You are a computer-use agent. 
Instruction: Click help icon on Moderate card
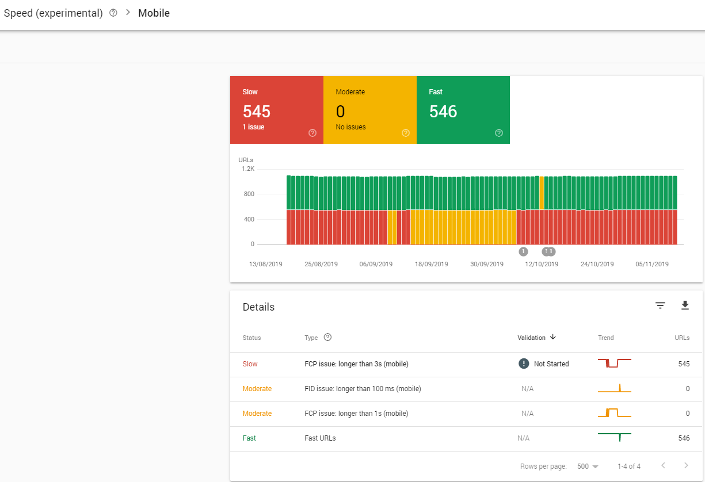[406, 133]
